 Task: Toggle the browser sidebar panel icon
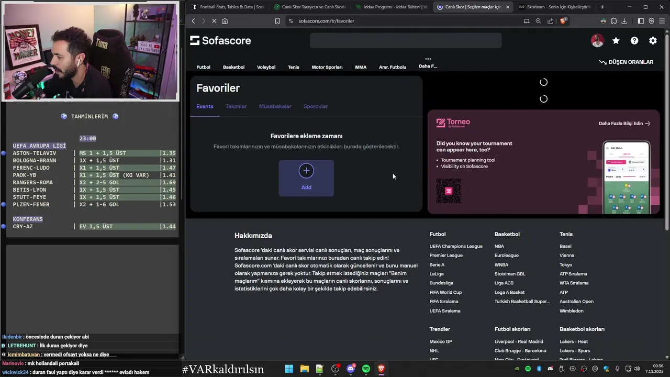pyautogui.click(x=641, y=21)
